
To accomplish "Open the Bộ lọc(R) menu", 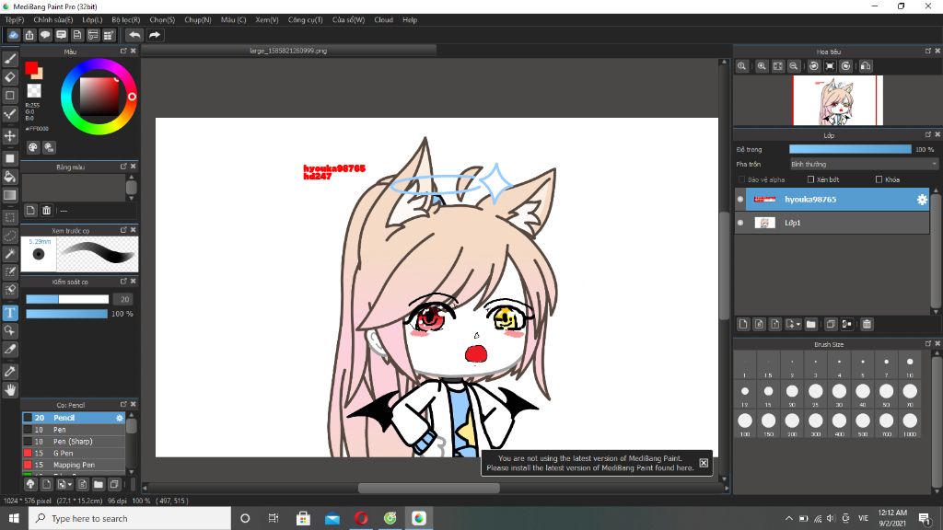I will (x=125, y=20).
